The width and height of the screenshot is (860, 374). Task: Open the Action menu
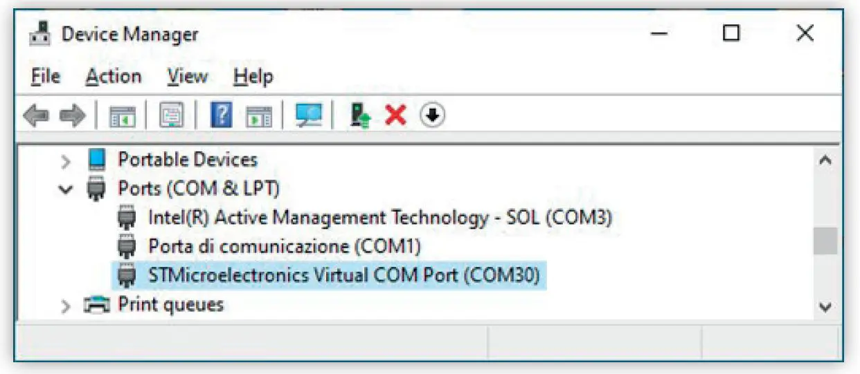(114, 76)
